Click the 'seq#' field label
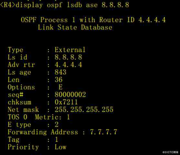Screen dimensions: 180x155 click(x=16, y=95)
